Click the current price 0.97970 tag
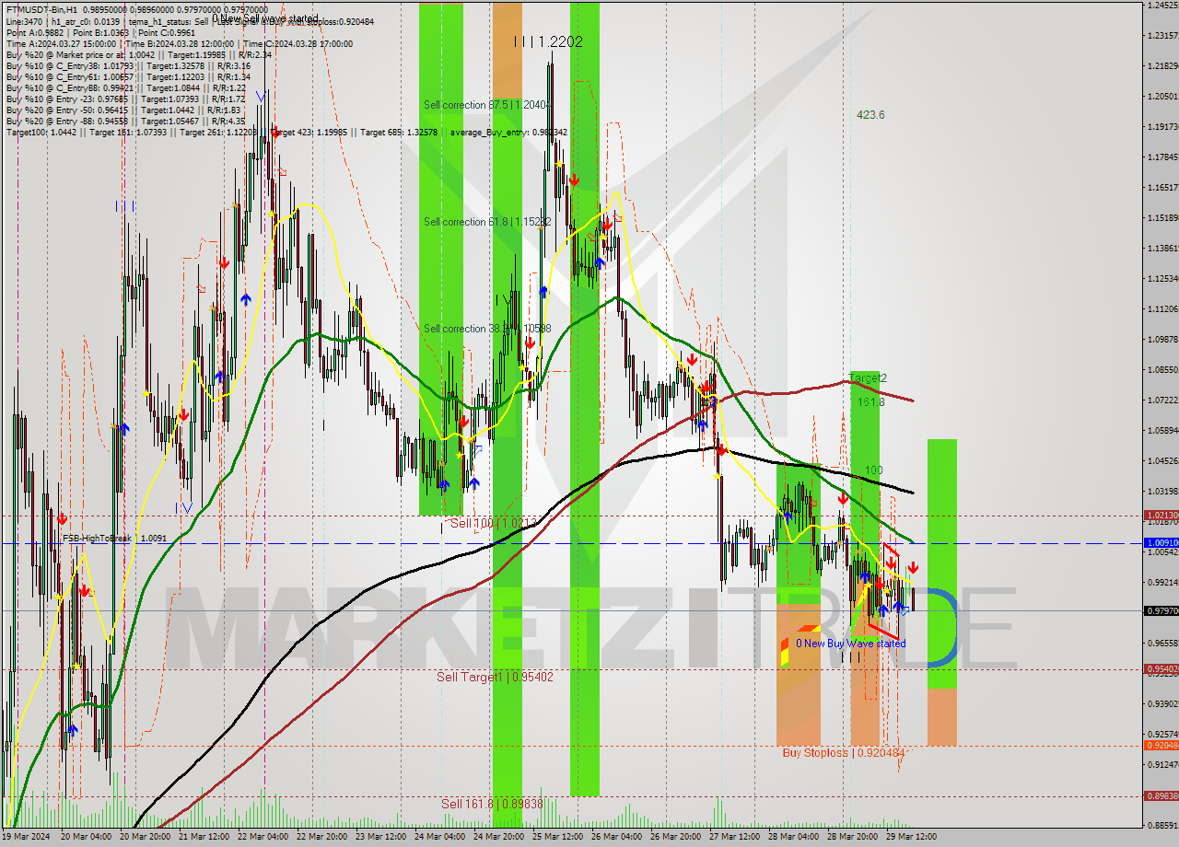 tap(1161, 610)
